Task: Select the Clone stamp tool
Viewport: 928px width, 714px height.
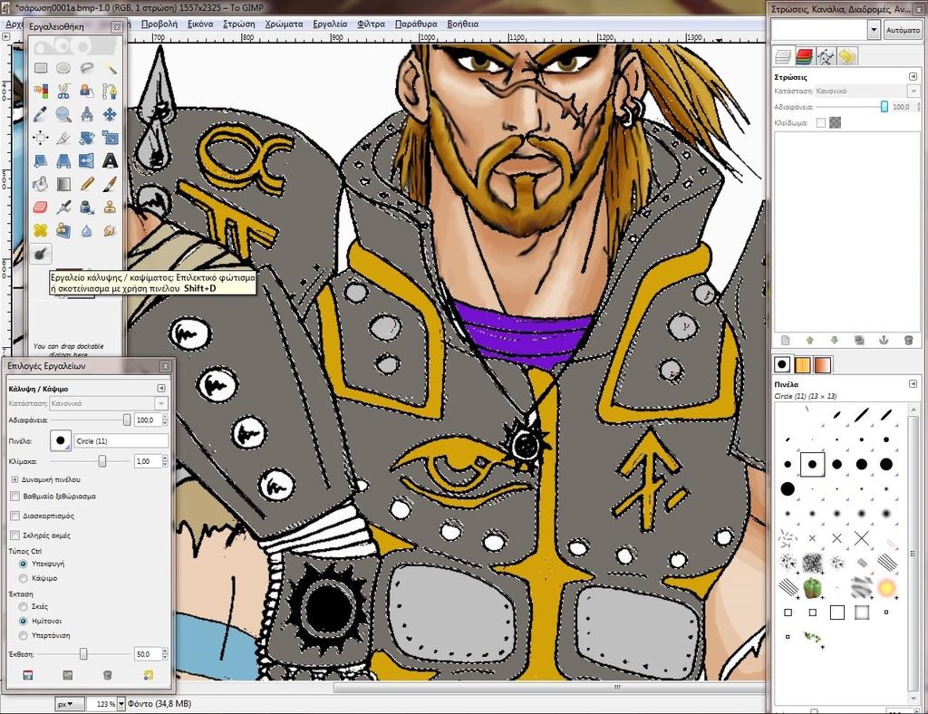Action: coord(110,207)
